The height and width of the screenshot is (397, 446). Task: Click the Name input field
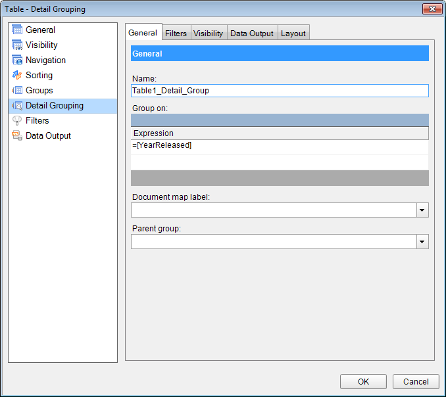280,91
